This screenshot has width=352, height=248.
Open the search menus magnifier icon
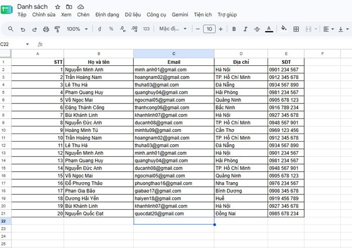pos(11,29)
